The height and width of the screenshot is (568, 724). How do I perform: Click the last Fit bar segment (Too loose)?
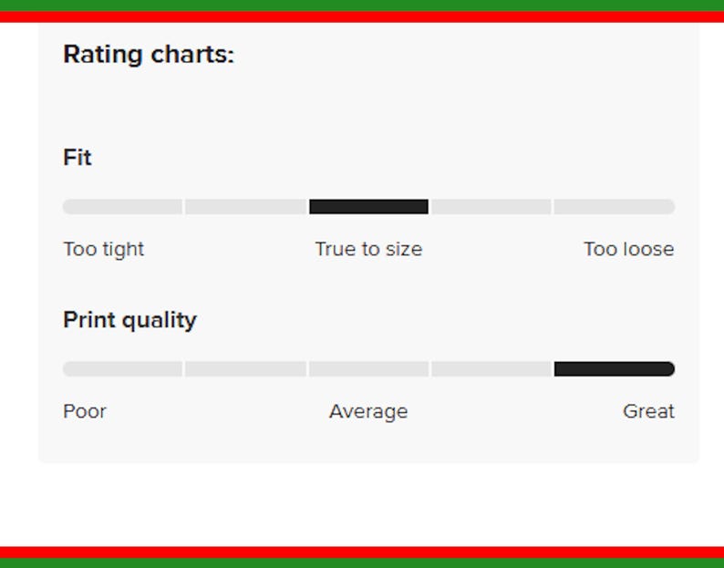pos(615,206)
